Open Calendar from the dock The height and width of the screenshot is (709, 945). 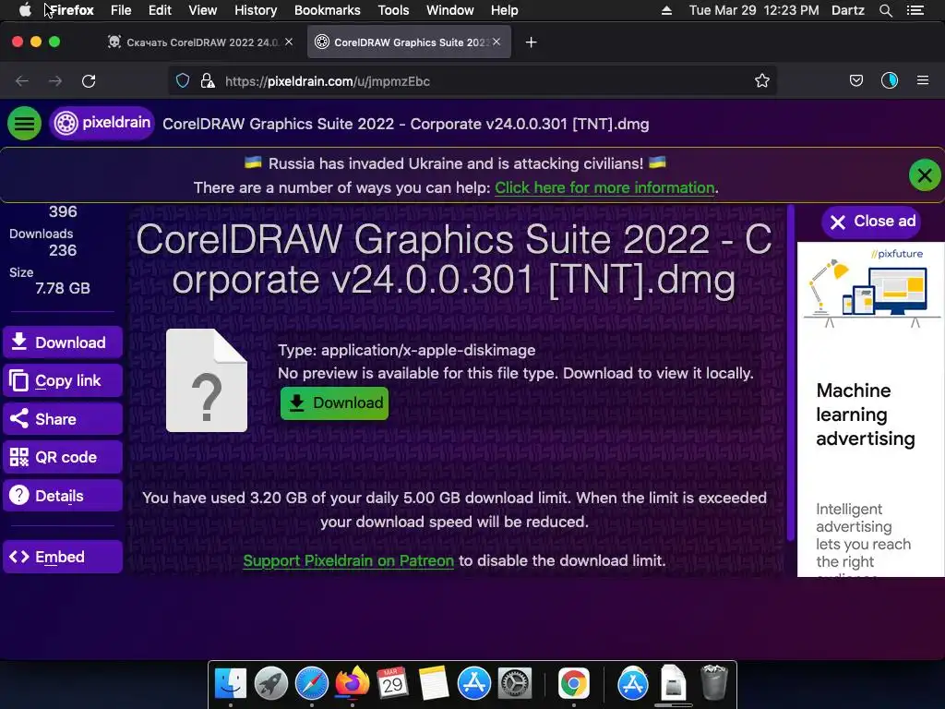coord(392,684)
